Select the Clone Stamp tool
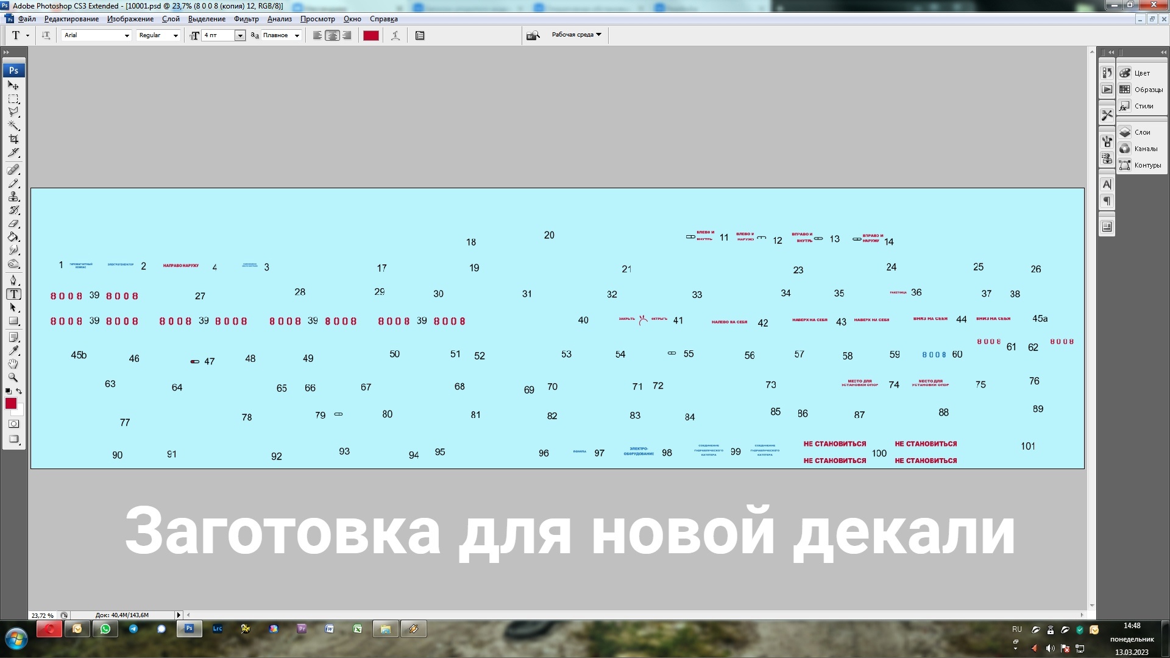The height and width of the screenshot is (658, 1170). 13,197
